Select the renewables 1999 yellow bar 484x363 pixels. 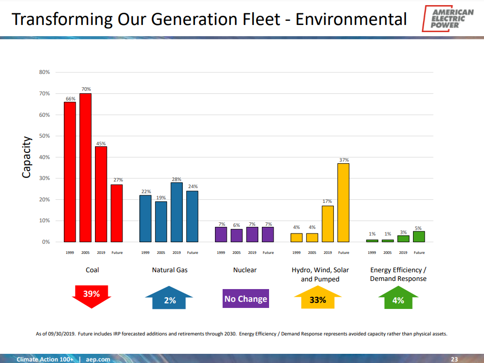296,238
